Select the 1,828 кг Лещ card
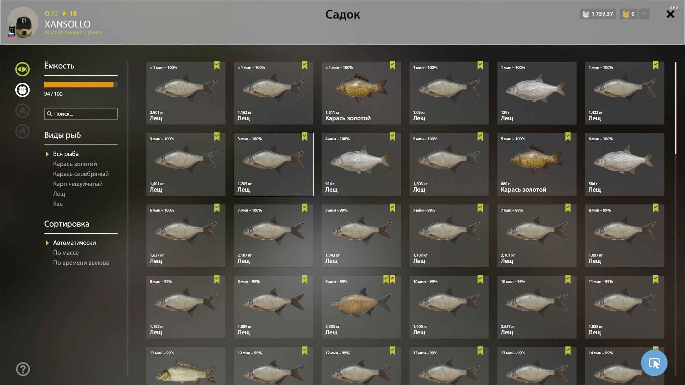This screenshot has height=385, width=685. (625, 307)
